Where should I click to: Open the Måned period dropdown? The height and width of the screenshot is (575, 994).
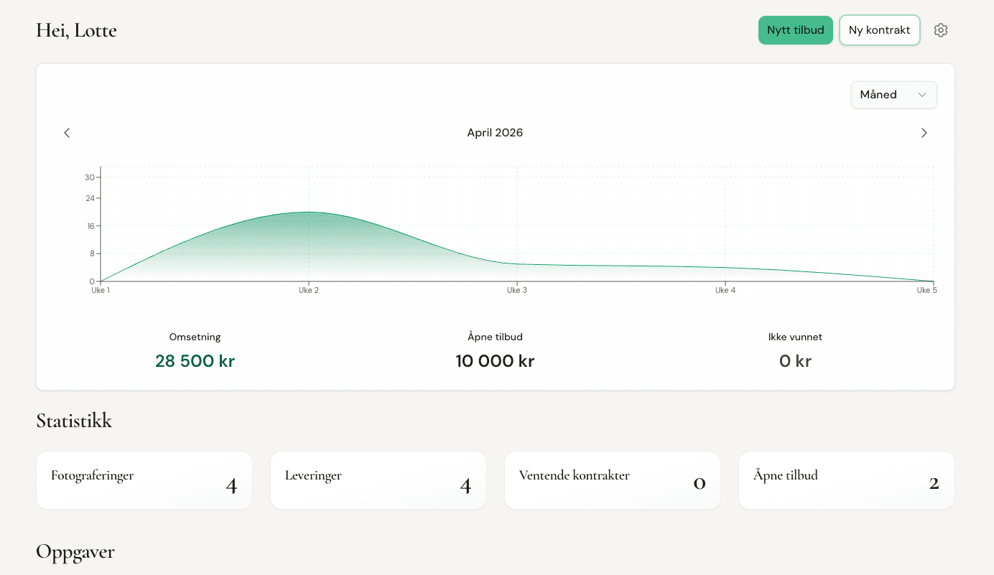point(893,95)
